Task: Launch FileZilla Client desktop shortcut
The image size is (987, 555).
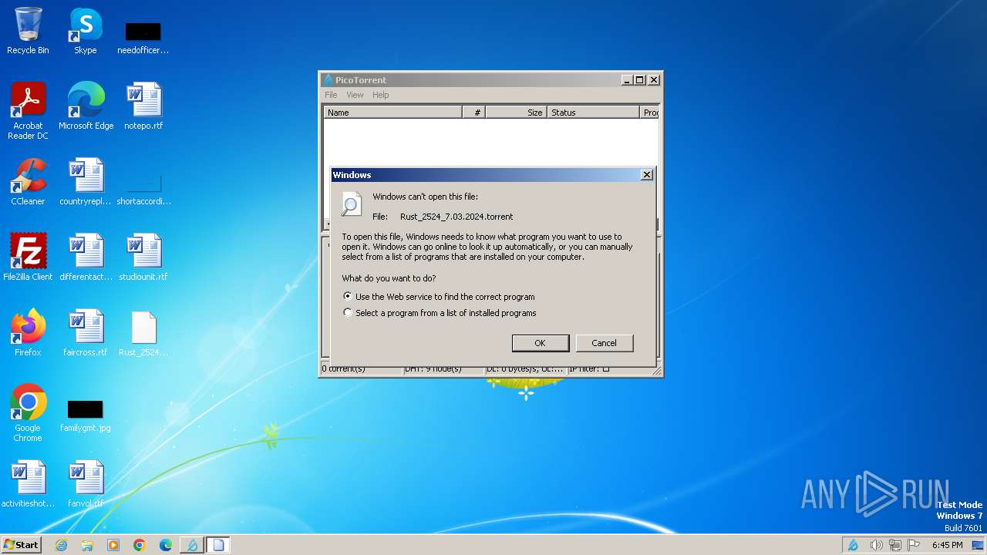Action: [x=28, y=257]
